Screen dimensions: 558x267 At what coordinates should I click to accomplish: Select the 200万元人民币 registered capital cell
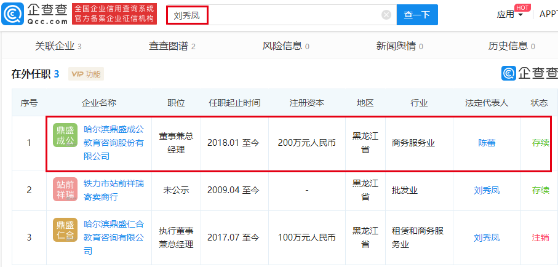click(307, 143)
